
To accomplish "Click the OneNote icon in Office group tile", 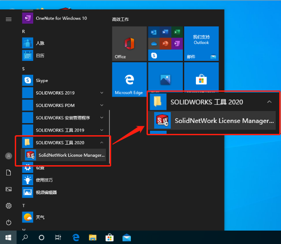I will point(177,43).
